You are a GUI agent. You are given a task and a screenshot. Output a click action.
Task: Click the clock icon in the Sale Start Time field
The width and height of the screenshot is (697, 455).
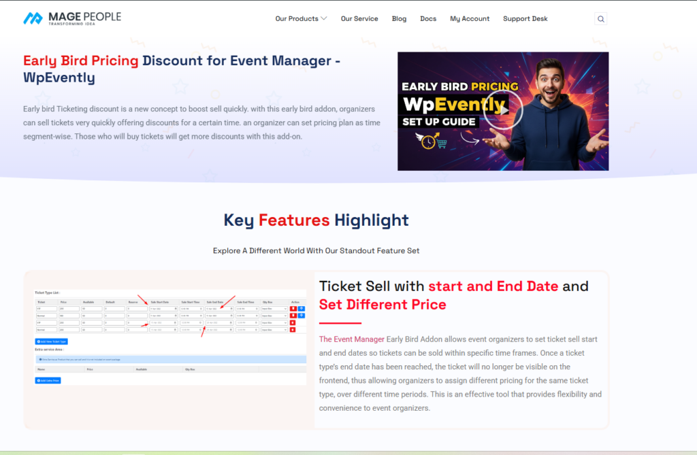[201, 307]
